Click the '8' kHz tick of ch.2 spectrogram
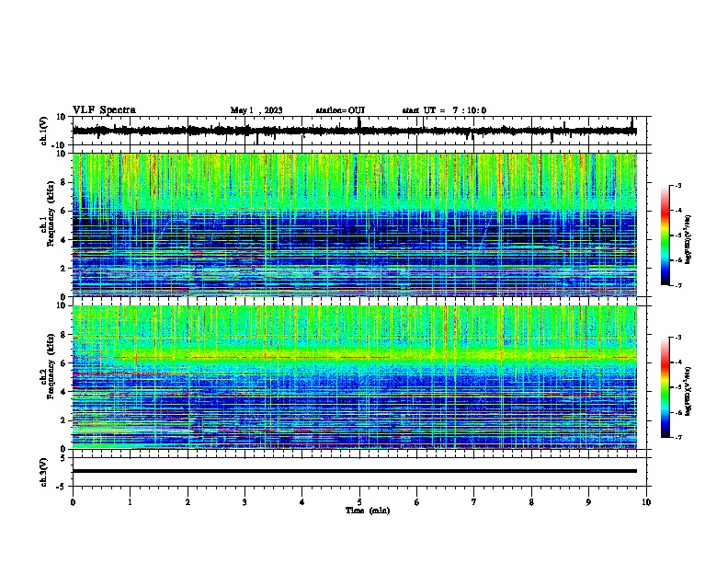728x563 pixels. pos(64,335)
